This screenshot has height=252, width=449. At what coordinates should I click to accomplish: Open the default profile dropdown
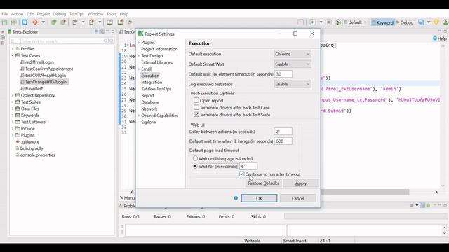[355, 22]
